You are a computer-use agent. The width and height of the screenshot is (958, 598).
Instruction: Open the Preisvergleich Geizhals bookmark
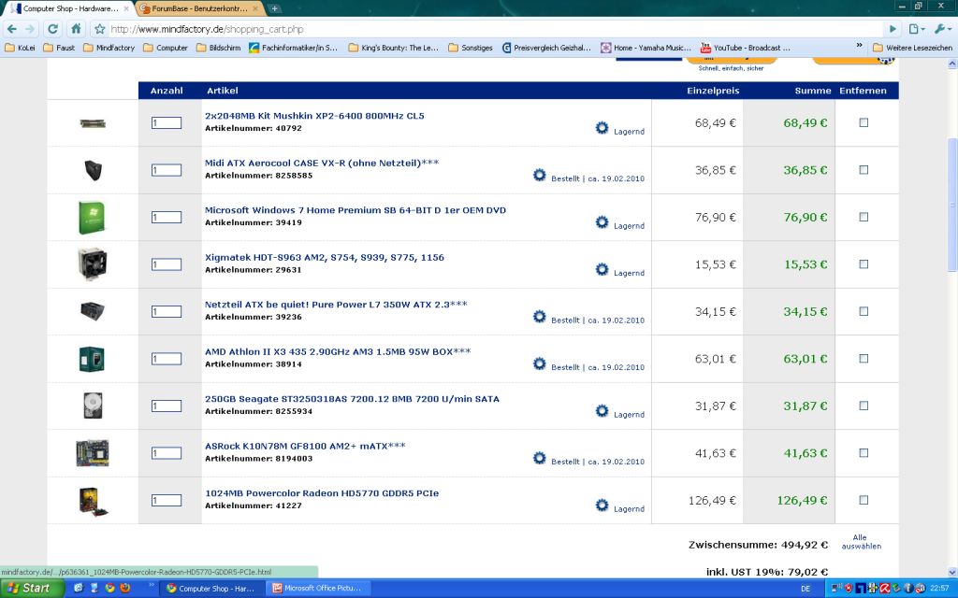pyautogui.click(x=546, y=48)
